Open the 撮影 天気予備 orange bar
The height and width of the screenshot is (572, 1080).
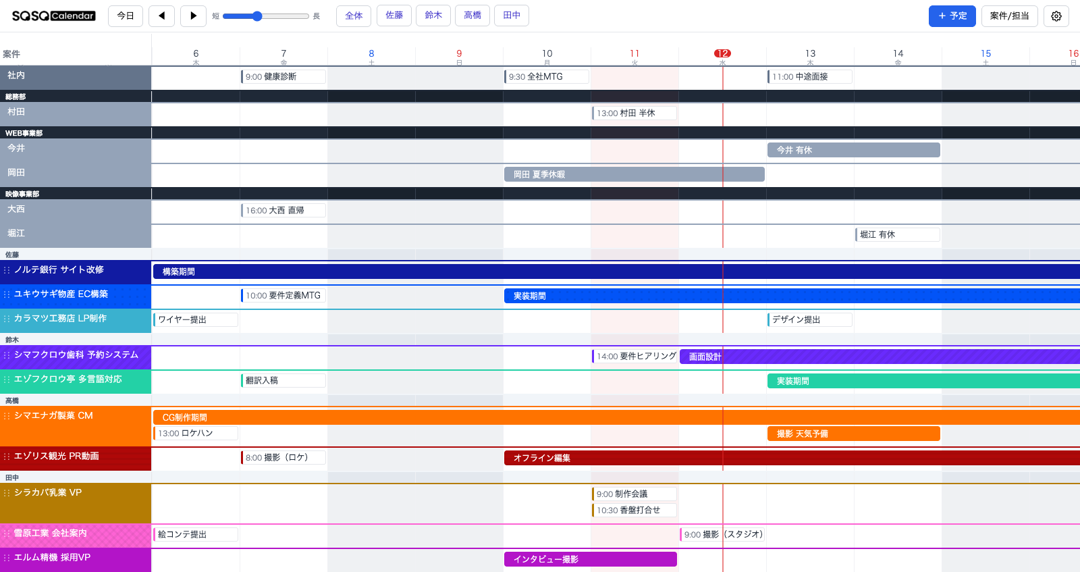click(x=854, y=434)
